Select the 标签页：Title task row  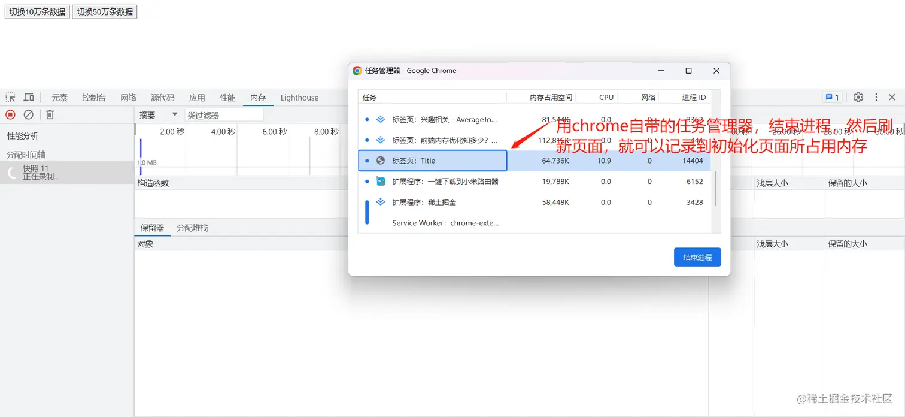pos(535,161)
